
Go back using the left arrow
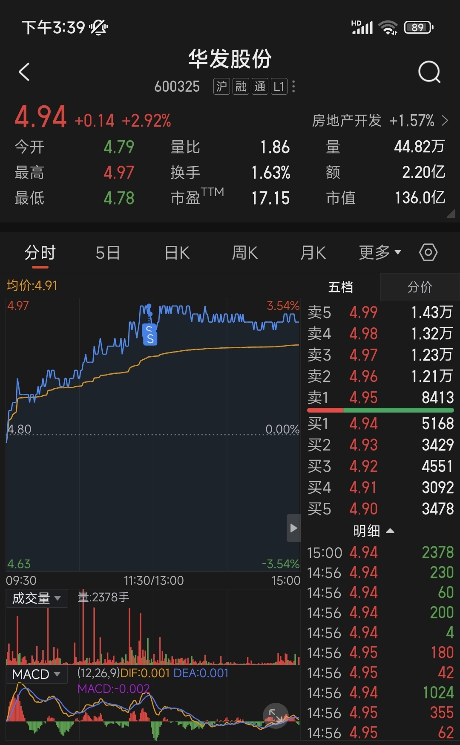click(24, 72)
